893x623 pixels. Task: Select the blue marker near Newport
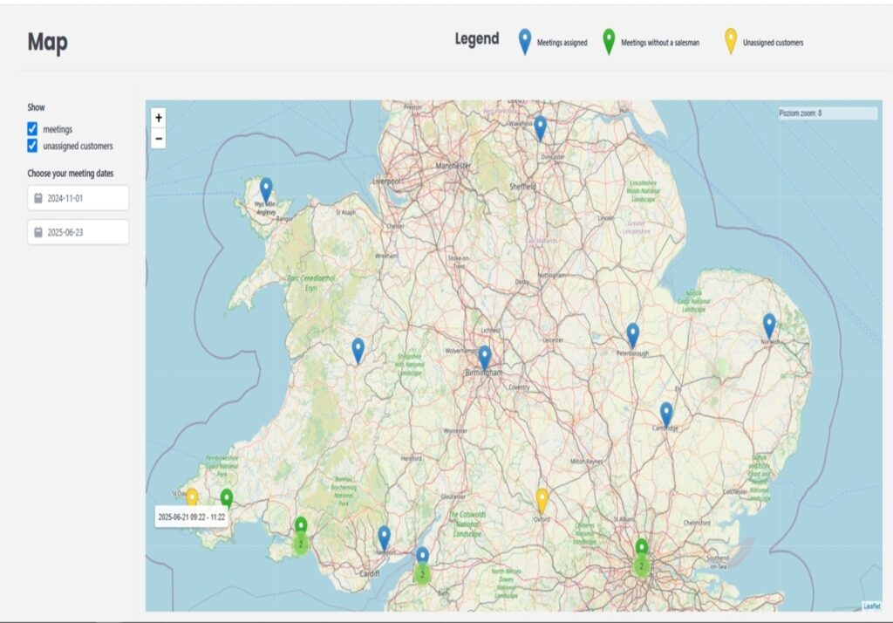coord(384,537)
